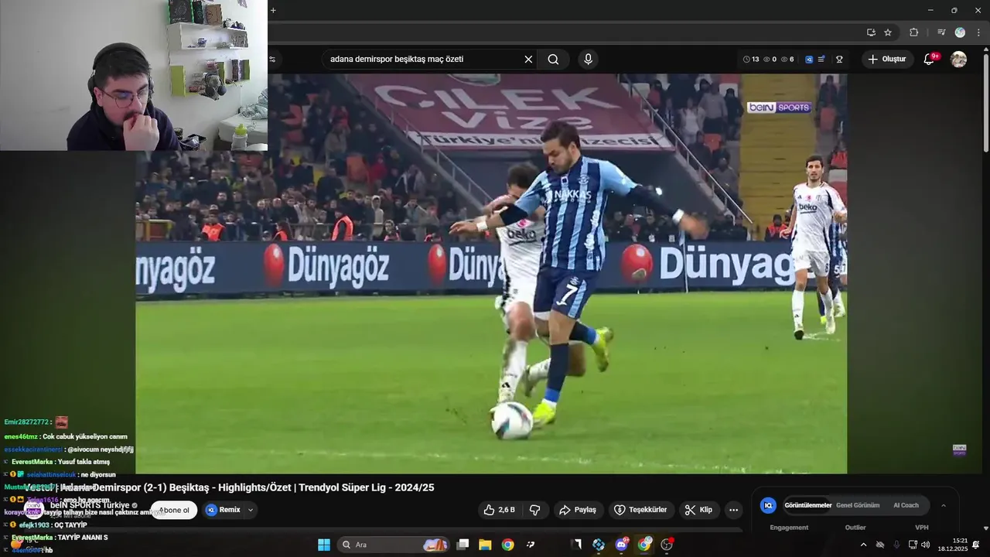
Task: Show hidden system tray icons
Action: tap(863, 545)
